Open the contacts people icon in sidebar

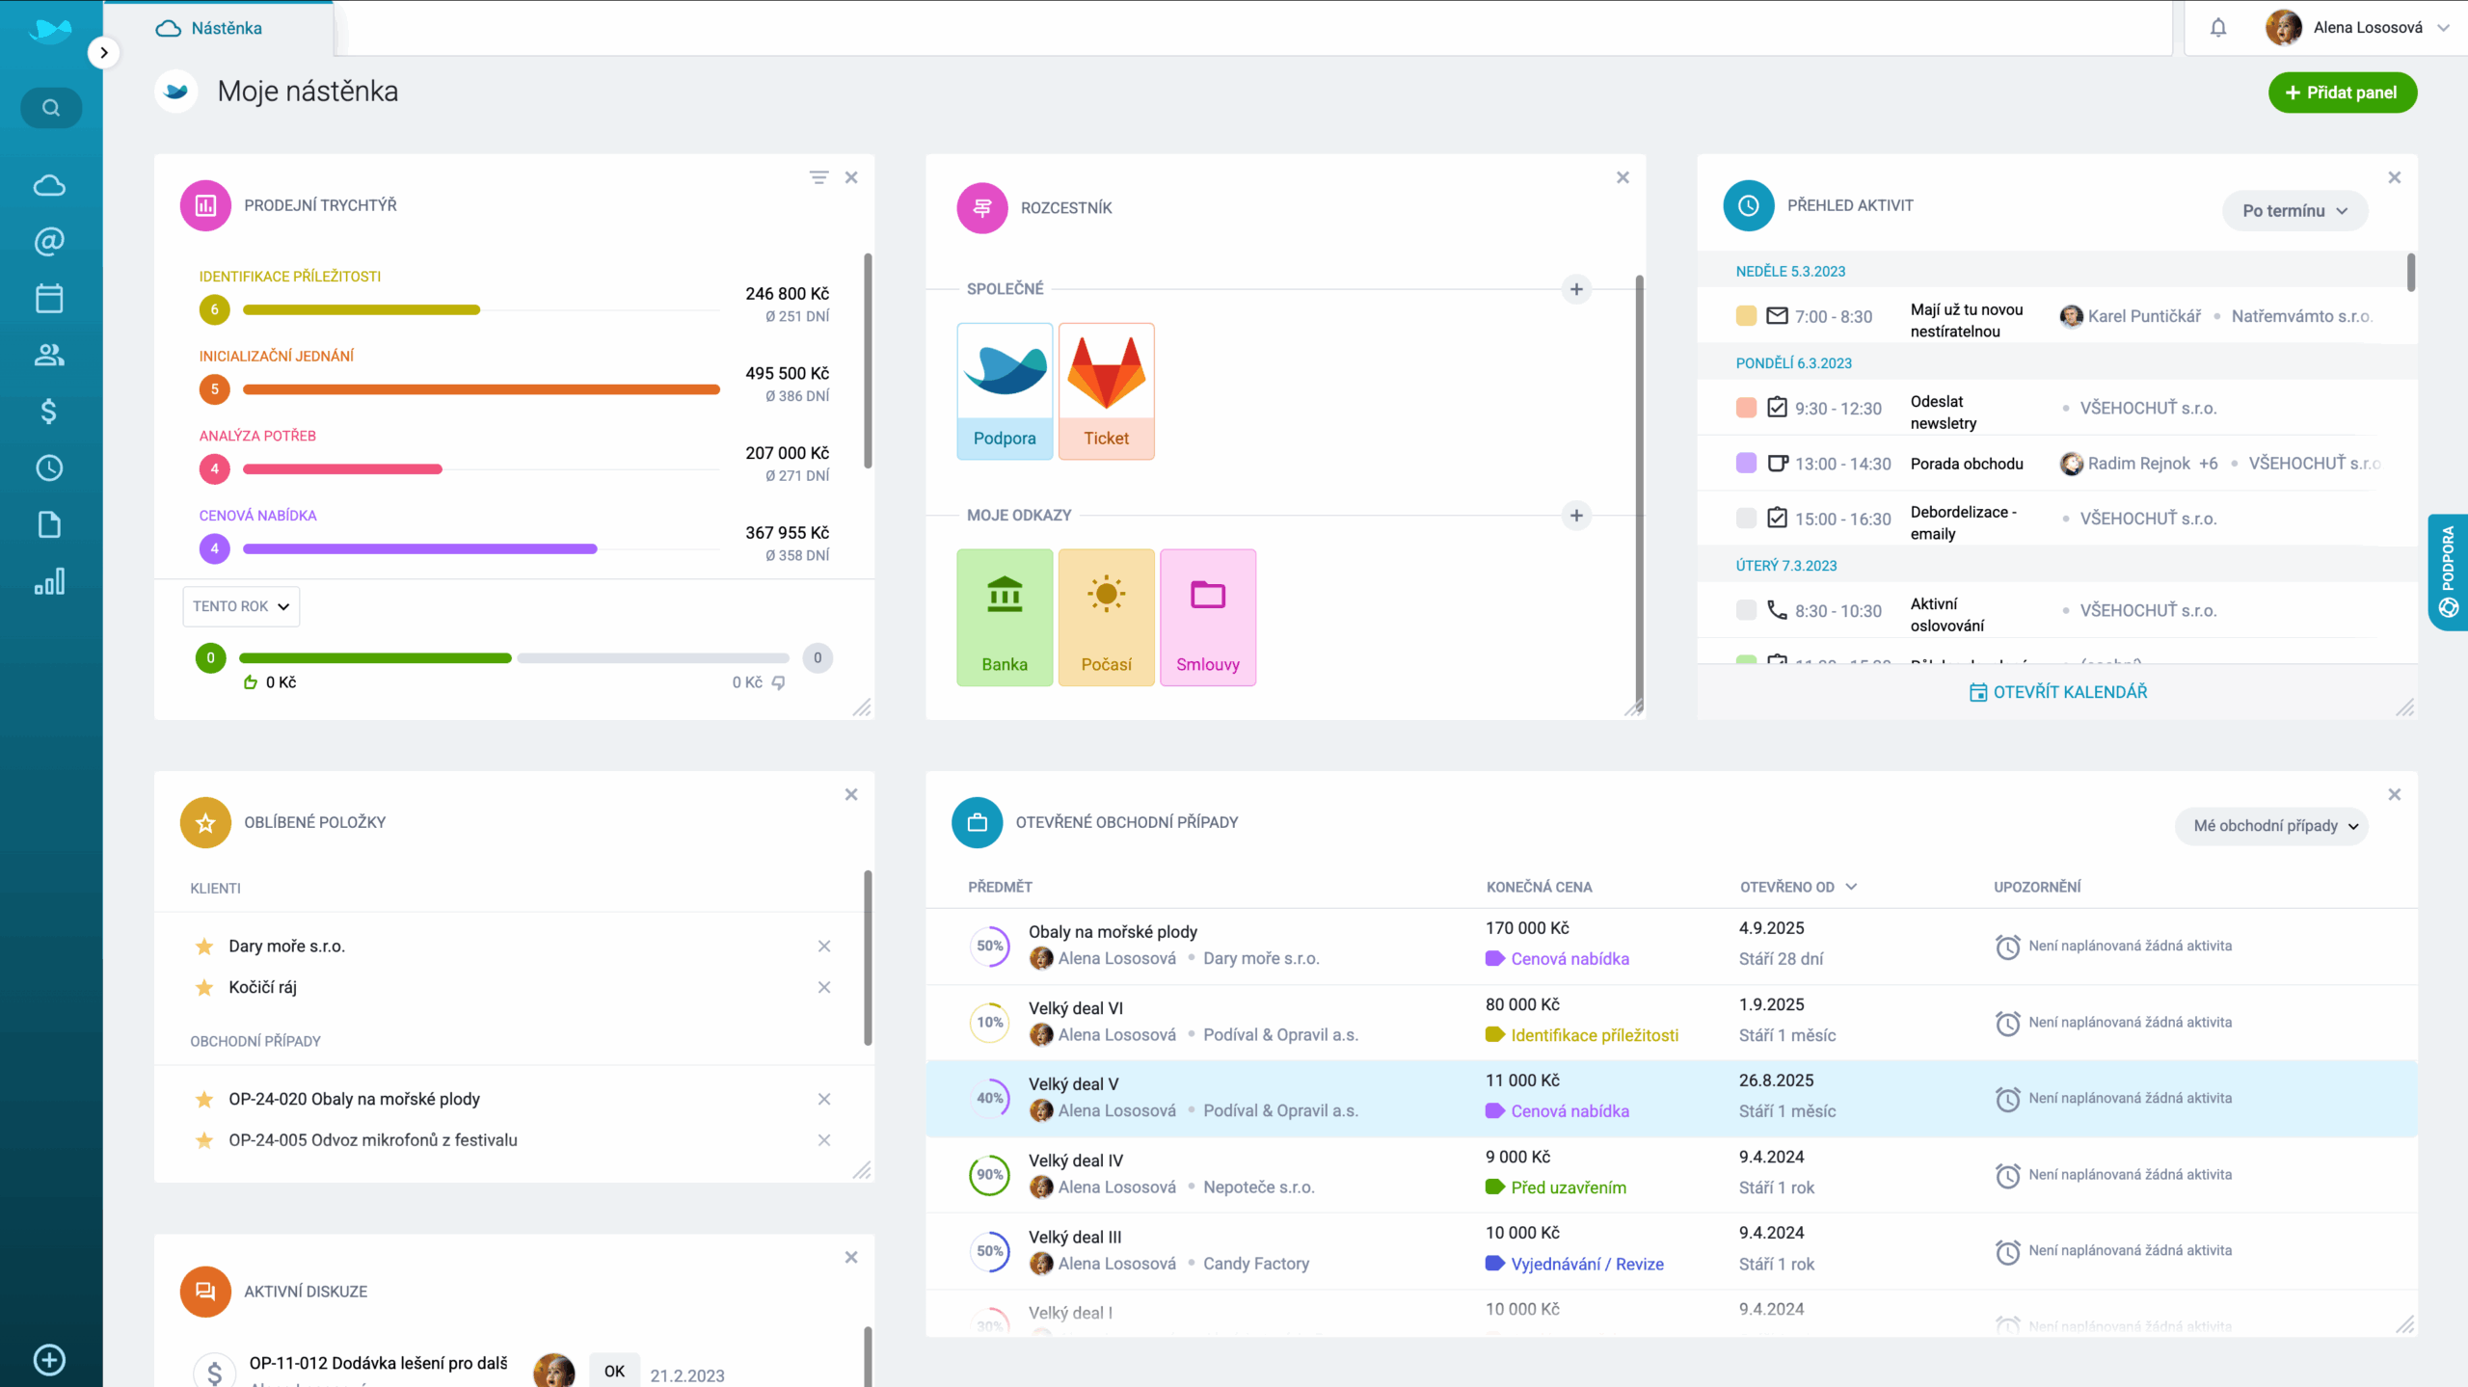click(49, 355)
